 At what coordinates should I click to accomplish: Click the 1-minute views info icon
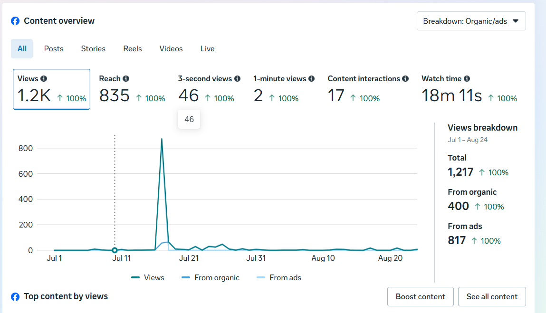click(312, 79)
